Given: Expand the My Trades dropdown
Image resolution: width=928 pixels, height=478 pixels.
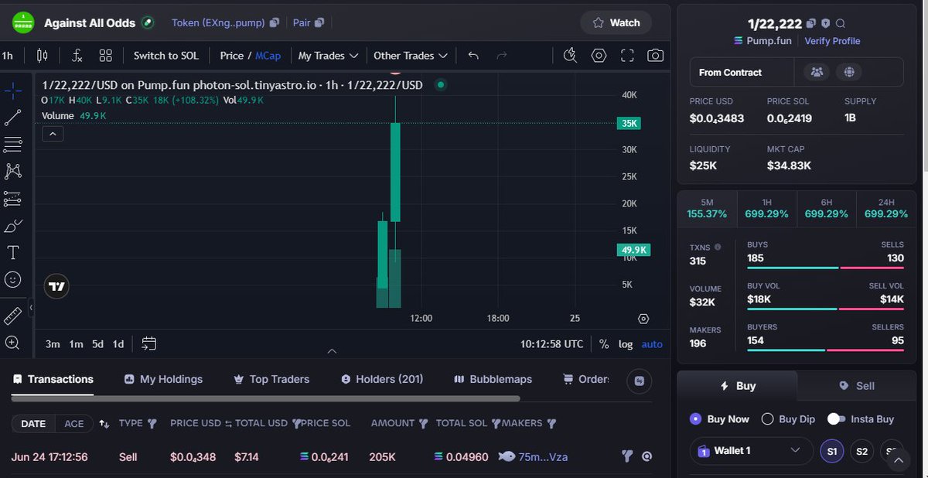Looking at the screenshot, I should click(x=328, y=56).
